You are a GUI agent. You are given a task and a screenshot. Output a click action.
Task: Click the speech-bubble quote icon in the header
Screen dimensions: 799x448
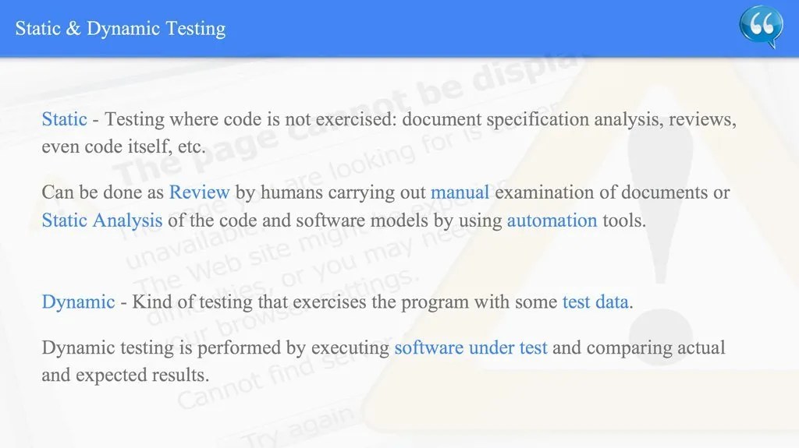pyautogui.click(x=760, y=28)
